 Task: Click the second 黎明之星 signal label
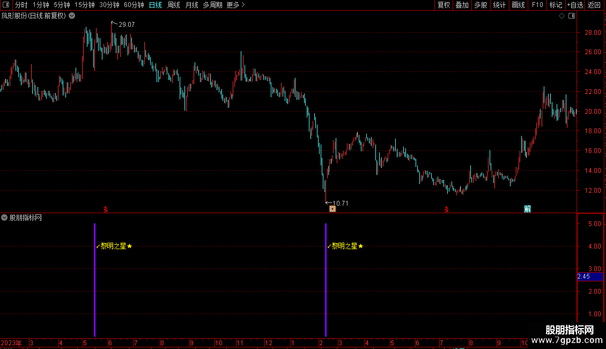[345, 246]
